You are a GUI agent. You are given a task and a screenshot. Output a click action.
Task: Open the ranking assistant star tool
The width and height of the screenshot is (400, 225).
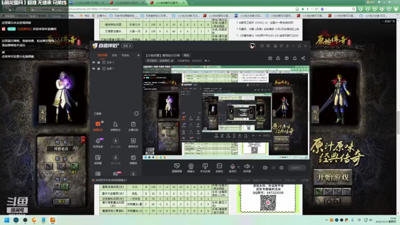(x=133, y=143)
